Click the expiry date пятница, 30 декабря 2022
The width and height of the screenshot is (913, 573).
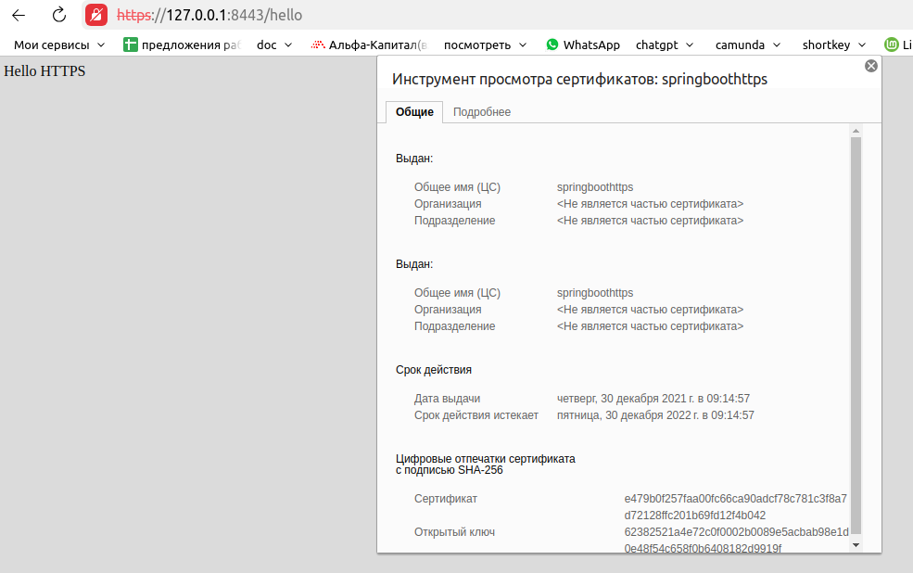pyautogui.click(x=655, y=415)
